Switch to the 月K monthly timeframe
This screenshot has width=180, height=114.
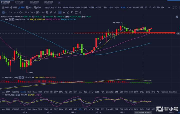(163, 7)
